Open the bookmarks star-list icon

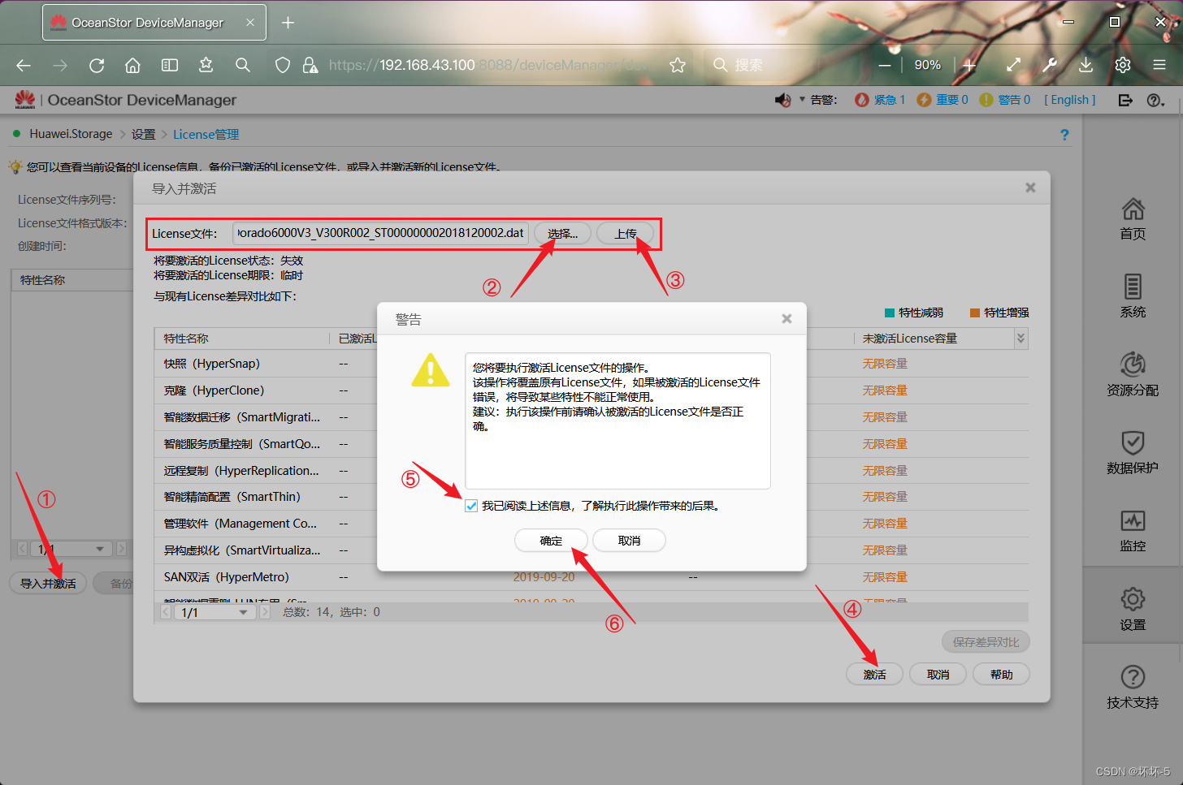pyautogui.click(x=206, y=65)
